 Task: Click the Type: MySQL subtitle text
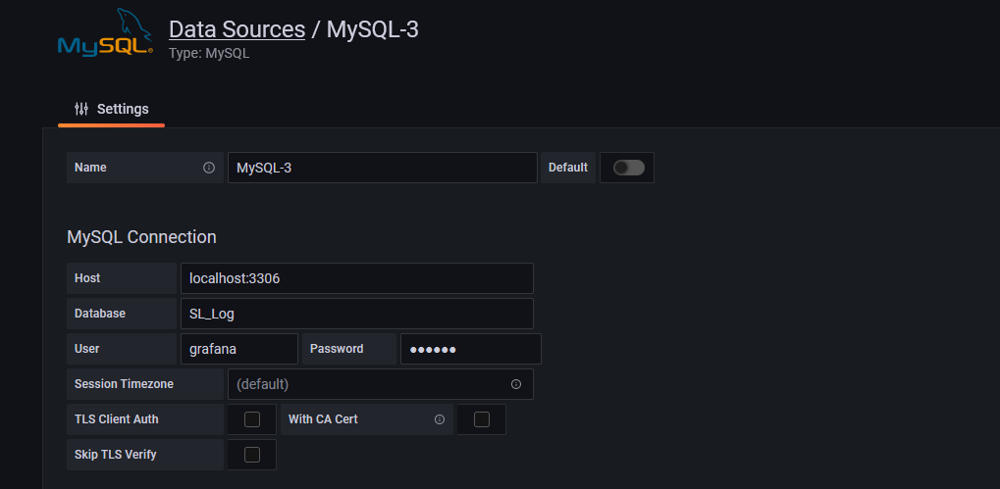click(x=209, y=54)
